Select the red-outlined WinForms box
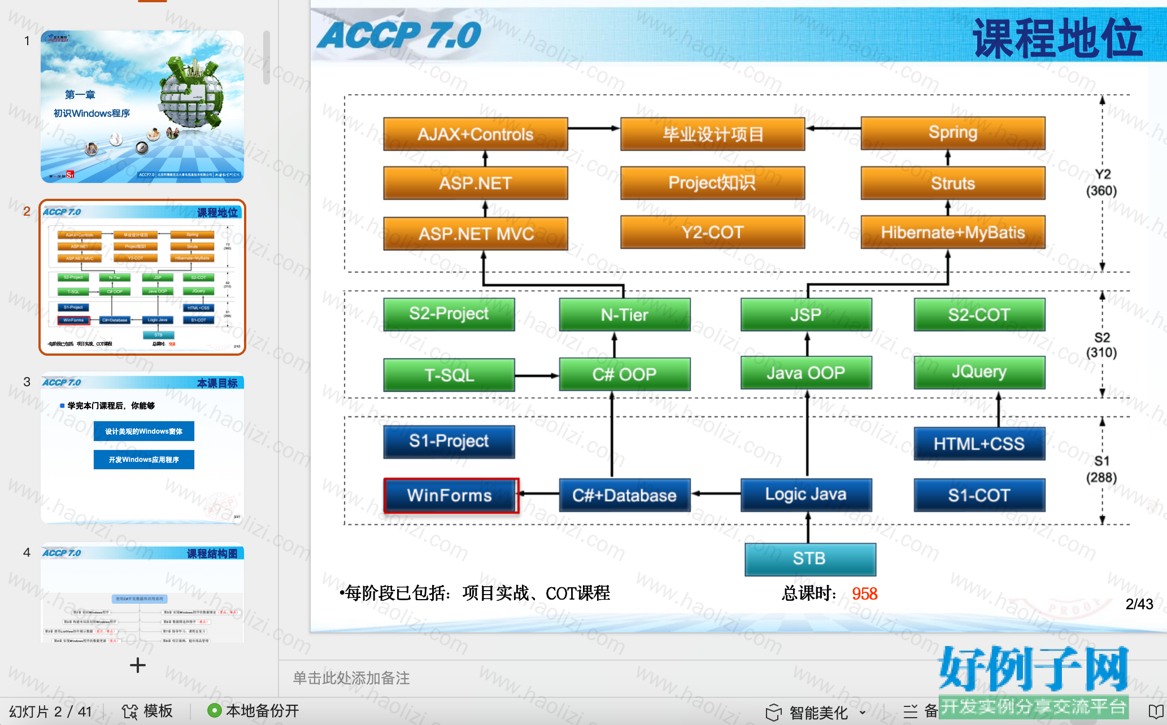The width and height of the screenshot is (1167, 725). (x=451, y=495)
